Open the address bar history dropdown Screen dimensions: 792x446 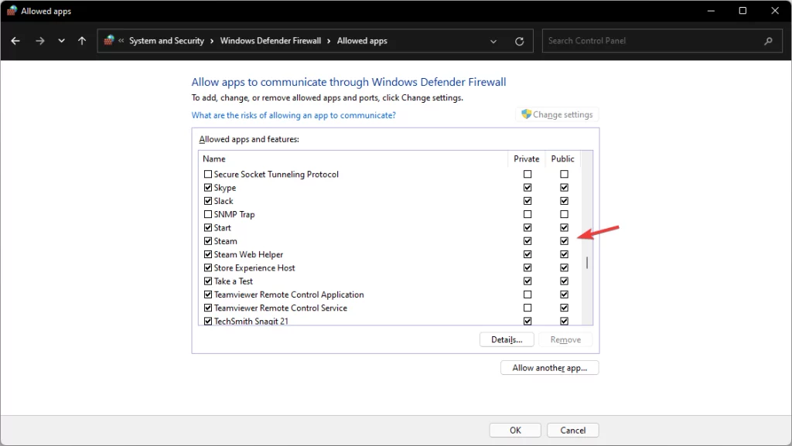493,40
